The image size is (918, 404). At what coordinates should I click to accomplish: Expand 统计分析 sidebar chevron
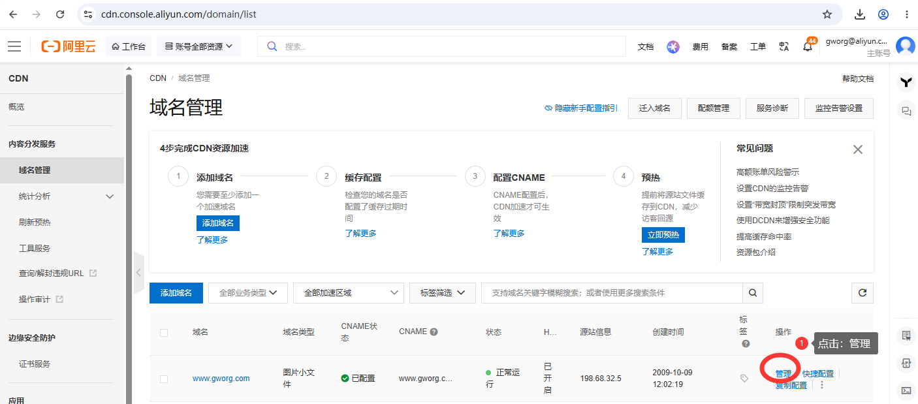click(110, 196)
